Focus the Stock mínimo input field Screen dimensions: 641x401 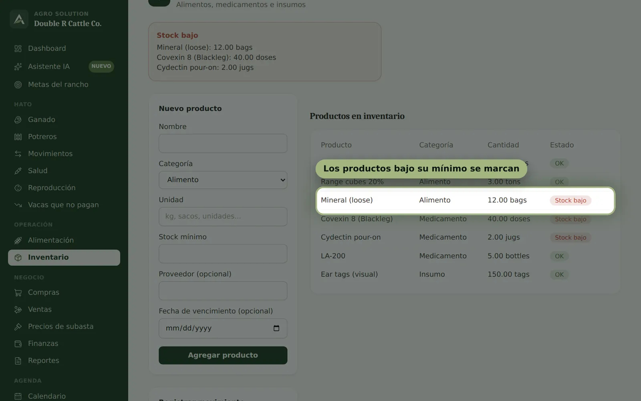point(223,254)
